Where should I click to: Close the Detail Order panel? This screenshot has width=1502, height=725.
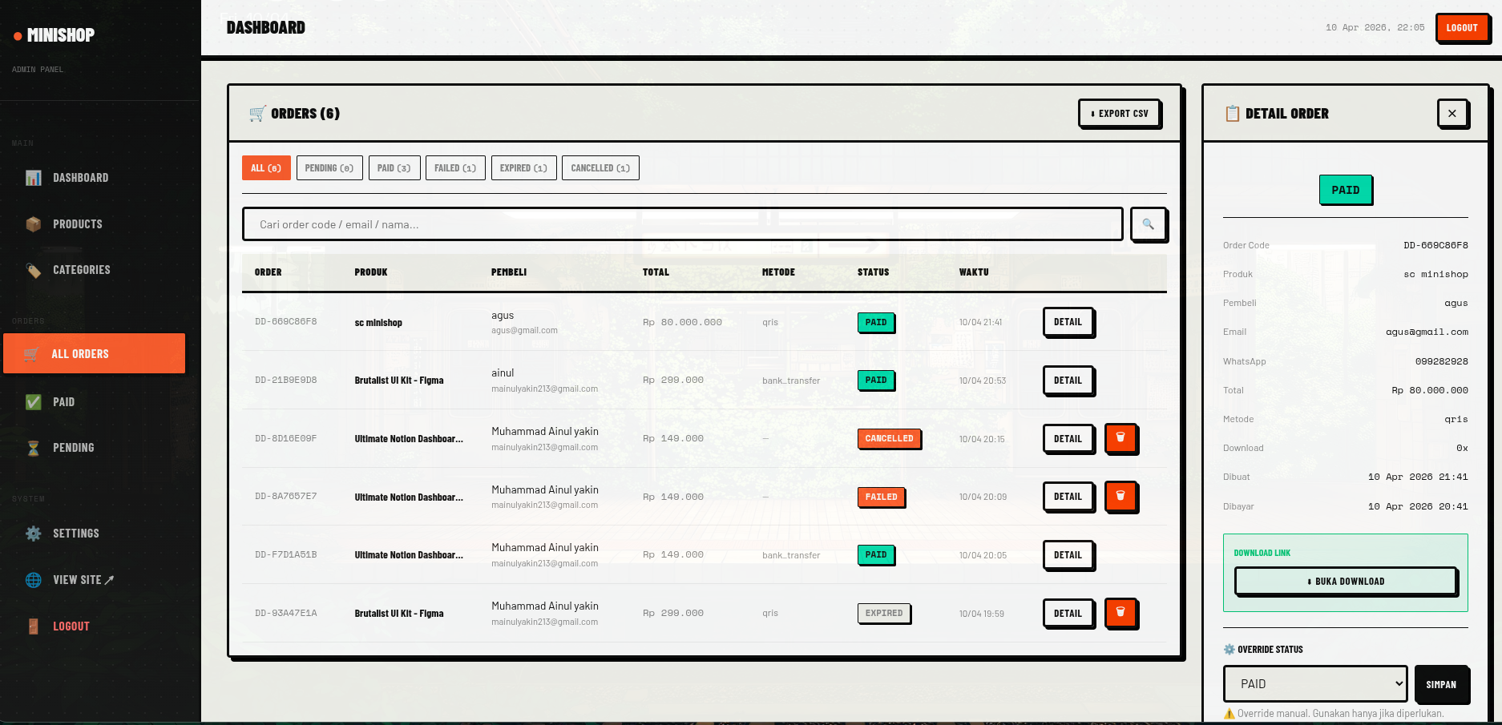(1452, 114)
